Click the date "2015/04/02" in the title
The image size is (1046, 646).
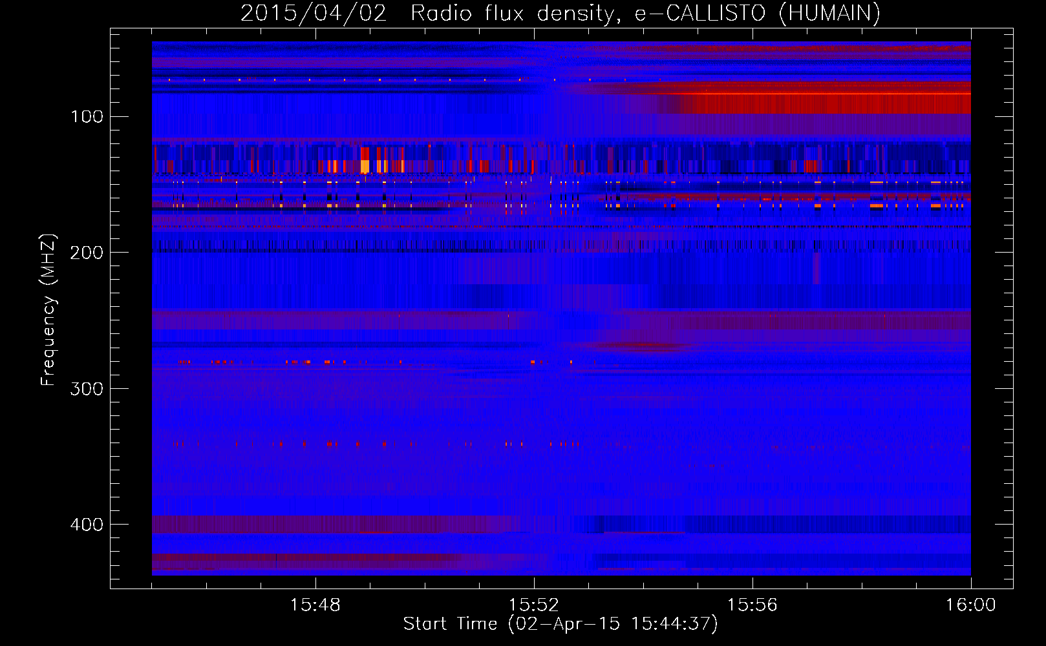click(x=314, y=14)
